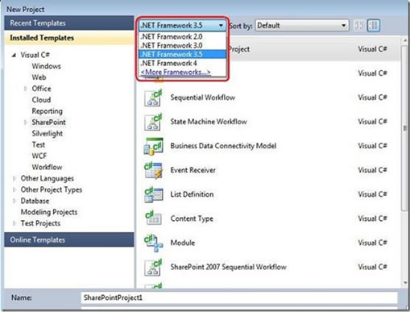Choose .NET Framework 2.0 from list
This screenshot has width=410, height=312.
(x=182, y=36)
